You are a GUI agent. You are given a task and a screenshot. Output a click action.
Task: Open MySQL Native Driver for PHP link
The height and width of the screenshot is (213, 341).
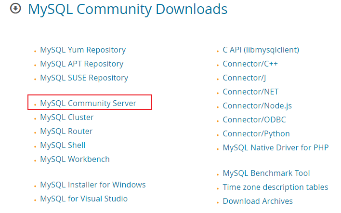tap(275, 148)
